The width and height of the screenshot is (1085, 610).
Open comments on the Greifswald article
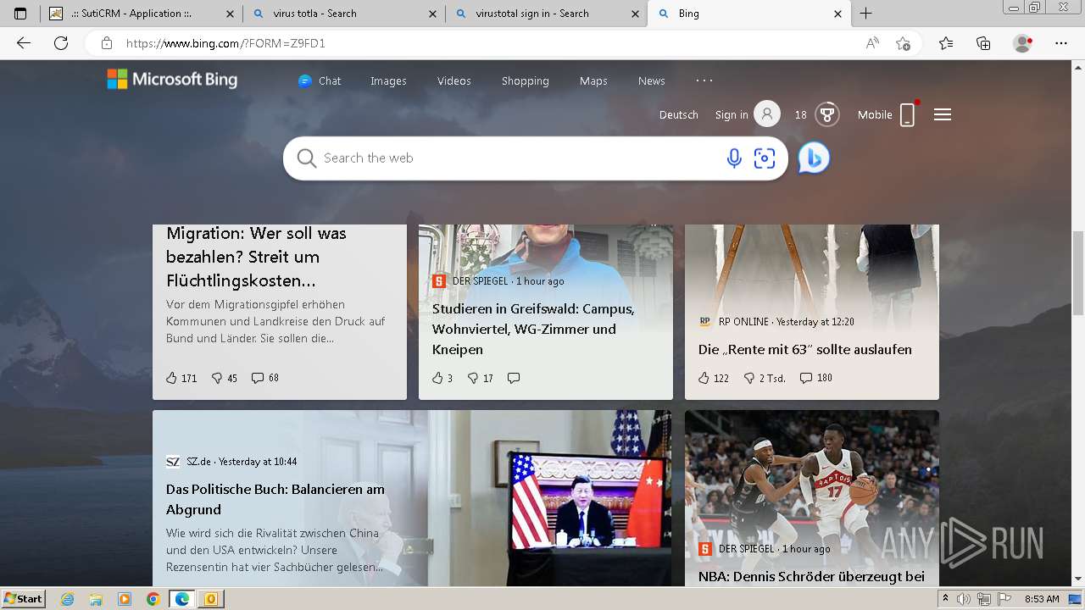click(x=514, y=378)
